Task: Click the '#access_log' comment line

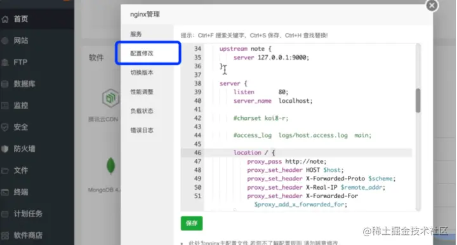Action: (302, 135)
